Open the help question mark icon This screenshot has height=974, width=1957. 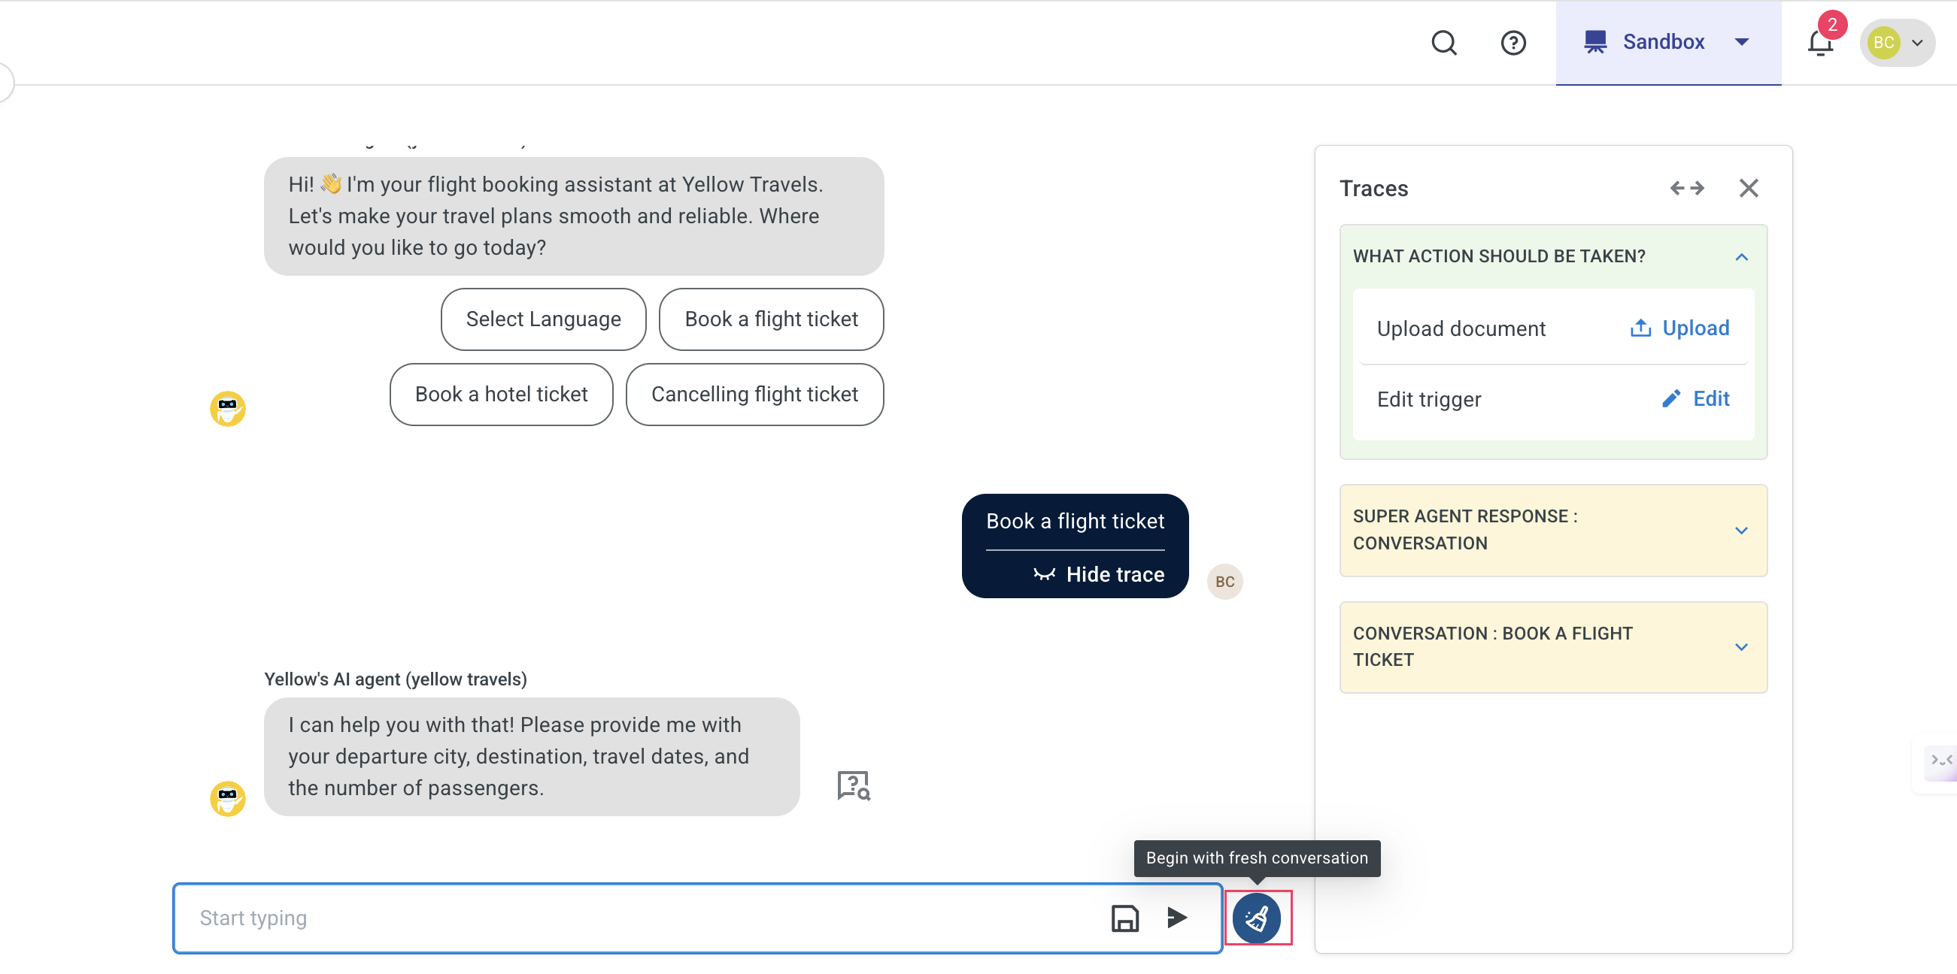1513,43
